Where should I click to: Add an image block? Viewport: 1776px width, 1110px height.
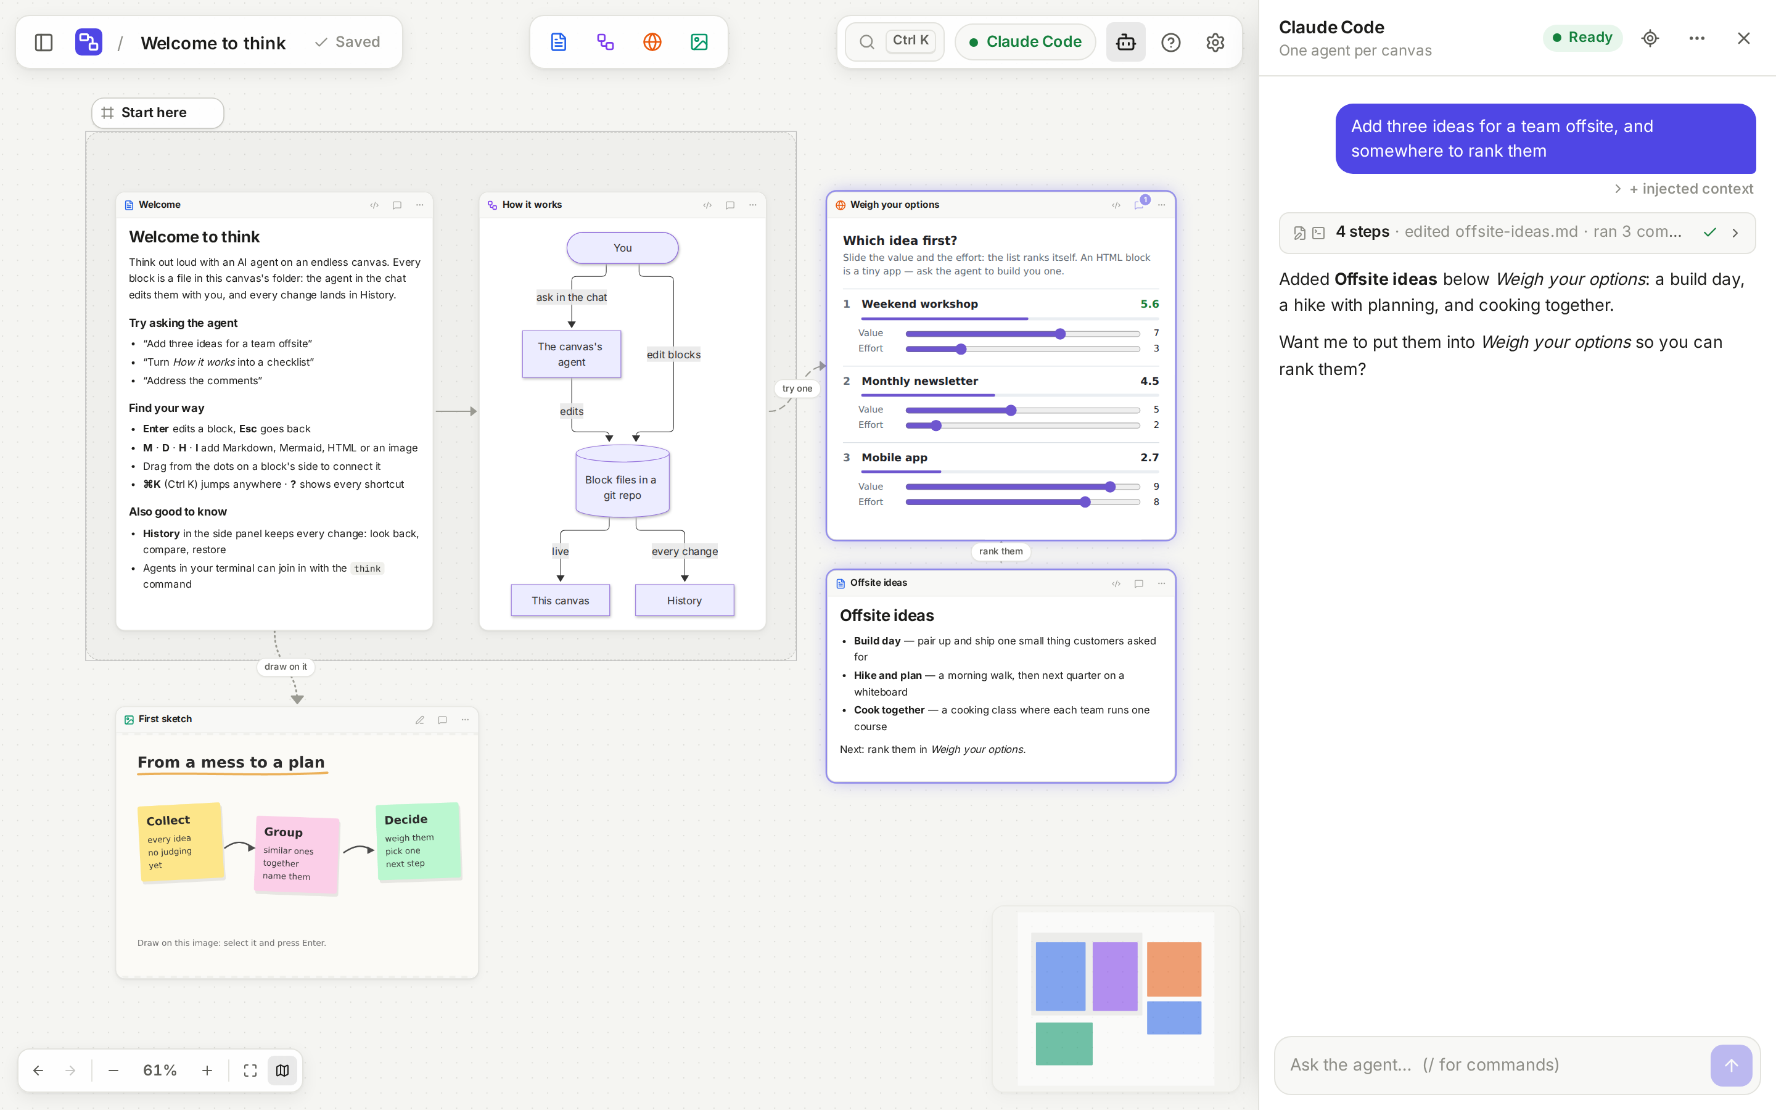point(699,42)
